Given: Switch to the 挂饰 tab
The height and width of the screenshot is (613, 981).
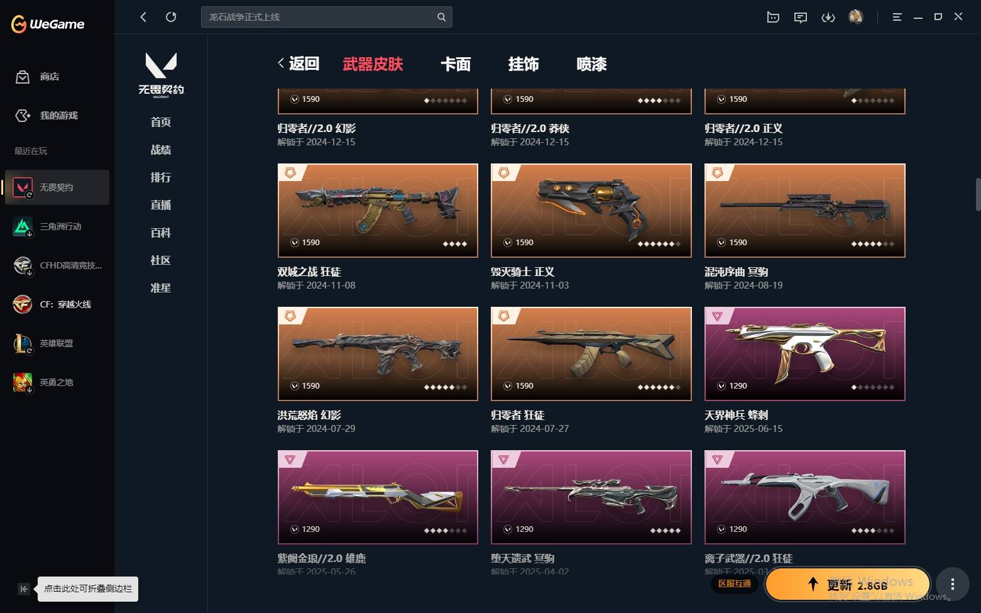Looking at the screenshot, I should [x=523, y=64].
